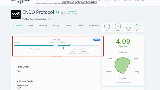Click the token sale time progress bar
160x90 pixels.
pyautogui.click(x=35, y=46)
